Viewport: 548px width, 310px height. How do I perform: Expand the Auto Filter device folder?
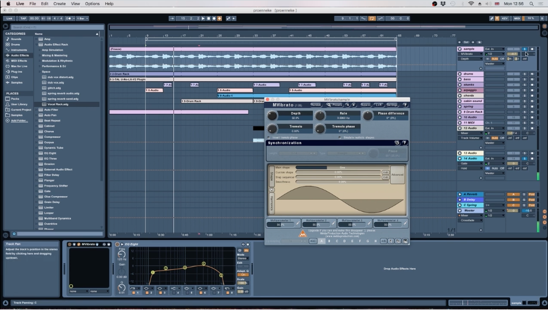coord(37,110)
